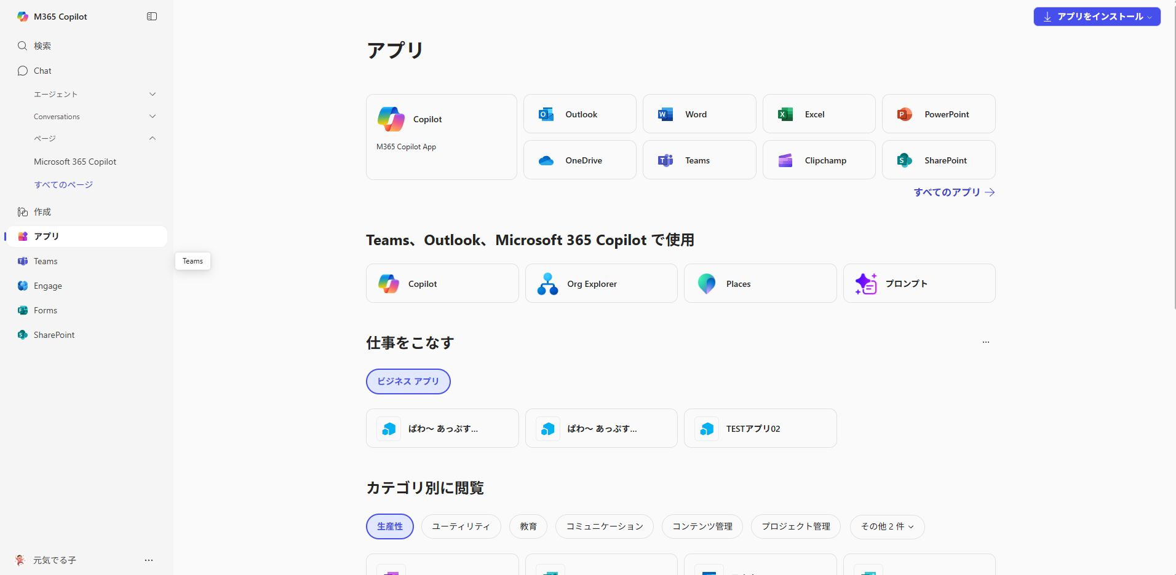Click the Teams icon in the apps grid

[x=665, y=160]
